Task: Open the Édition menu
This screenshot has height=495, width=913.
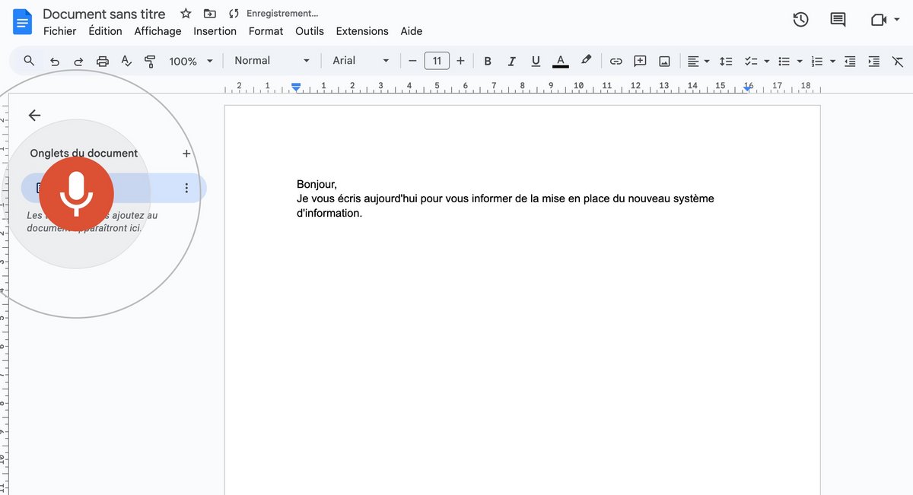Action: 105,31
